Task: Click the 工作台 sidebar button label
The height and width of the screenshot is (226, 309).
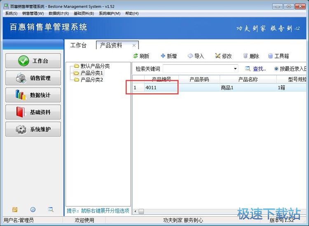Action: [40, 61]
